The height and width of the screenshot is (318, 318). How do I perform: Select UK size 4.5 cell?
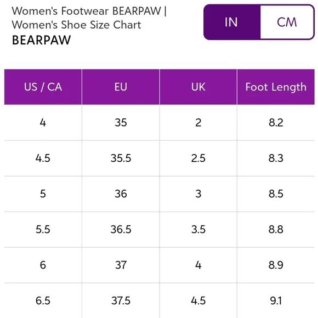[198, 300]
